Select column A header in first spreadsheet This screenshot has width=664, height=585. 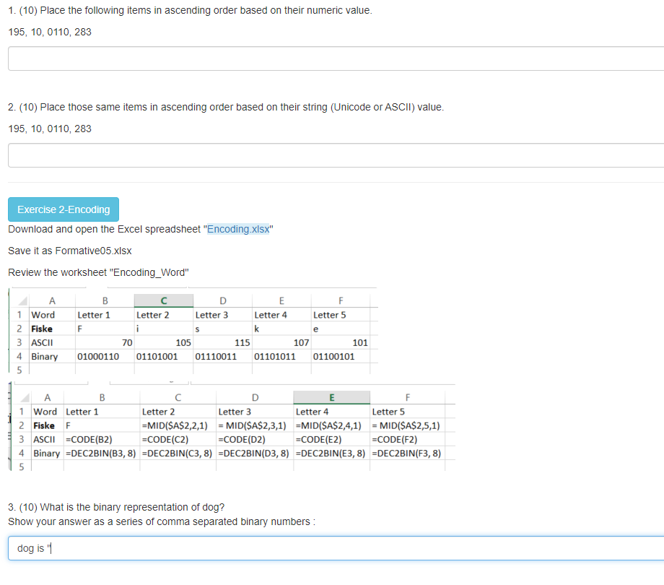coord(52,300)
